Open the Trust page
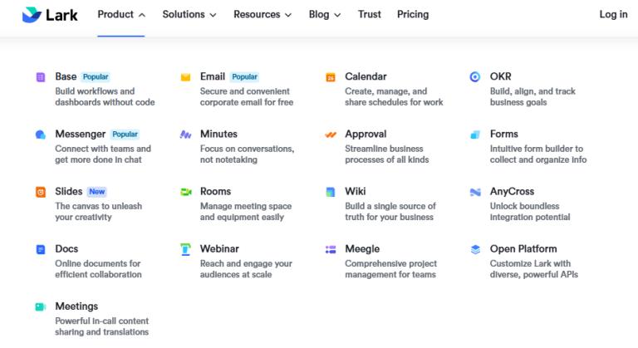Screen dimensions: 638x348 point(370,14)
